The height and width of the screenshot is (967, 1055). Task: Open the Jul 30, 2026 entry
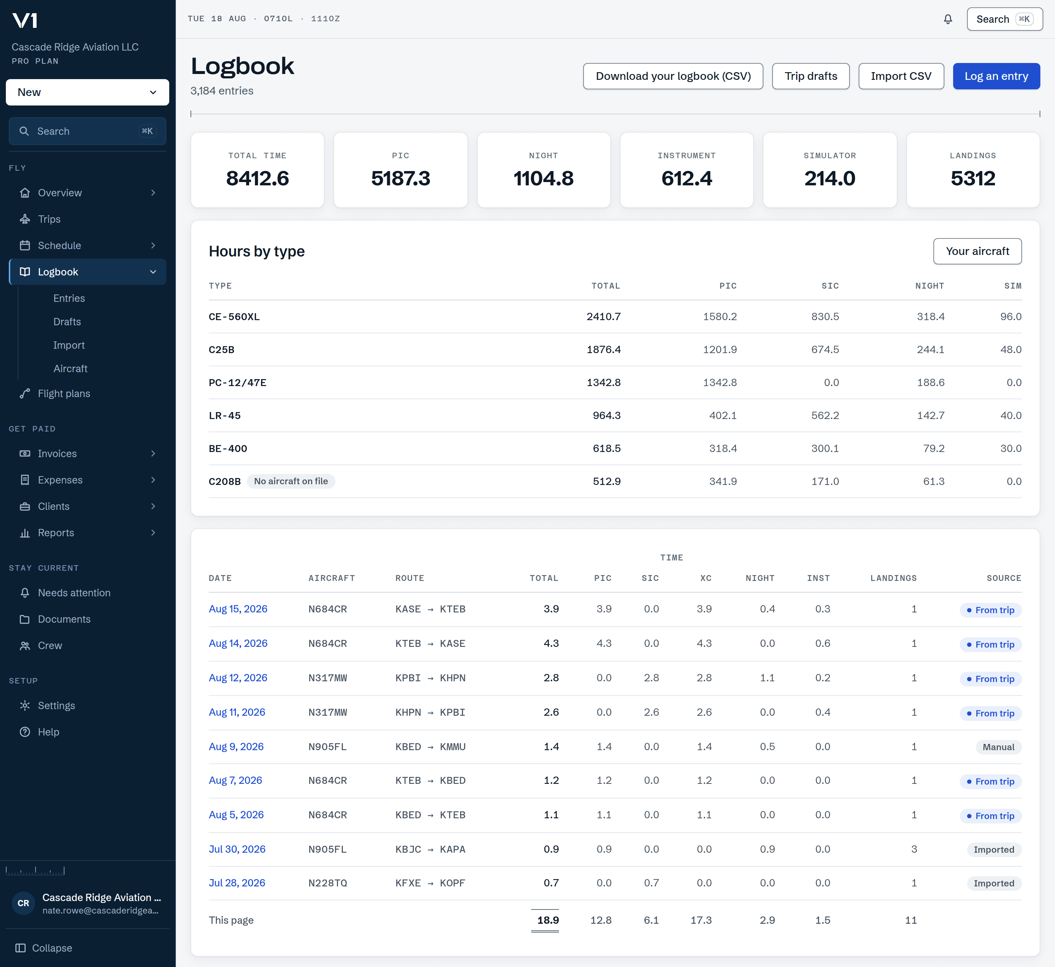pos(237,849)
